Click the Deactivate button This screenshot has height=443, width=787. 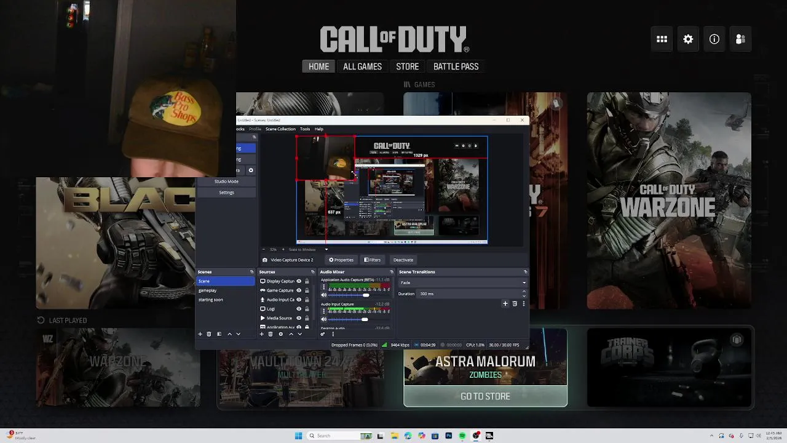403,260
